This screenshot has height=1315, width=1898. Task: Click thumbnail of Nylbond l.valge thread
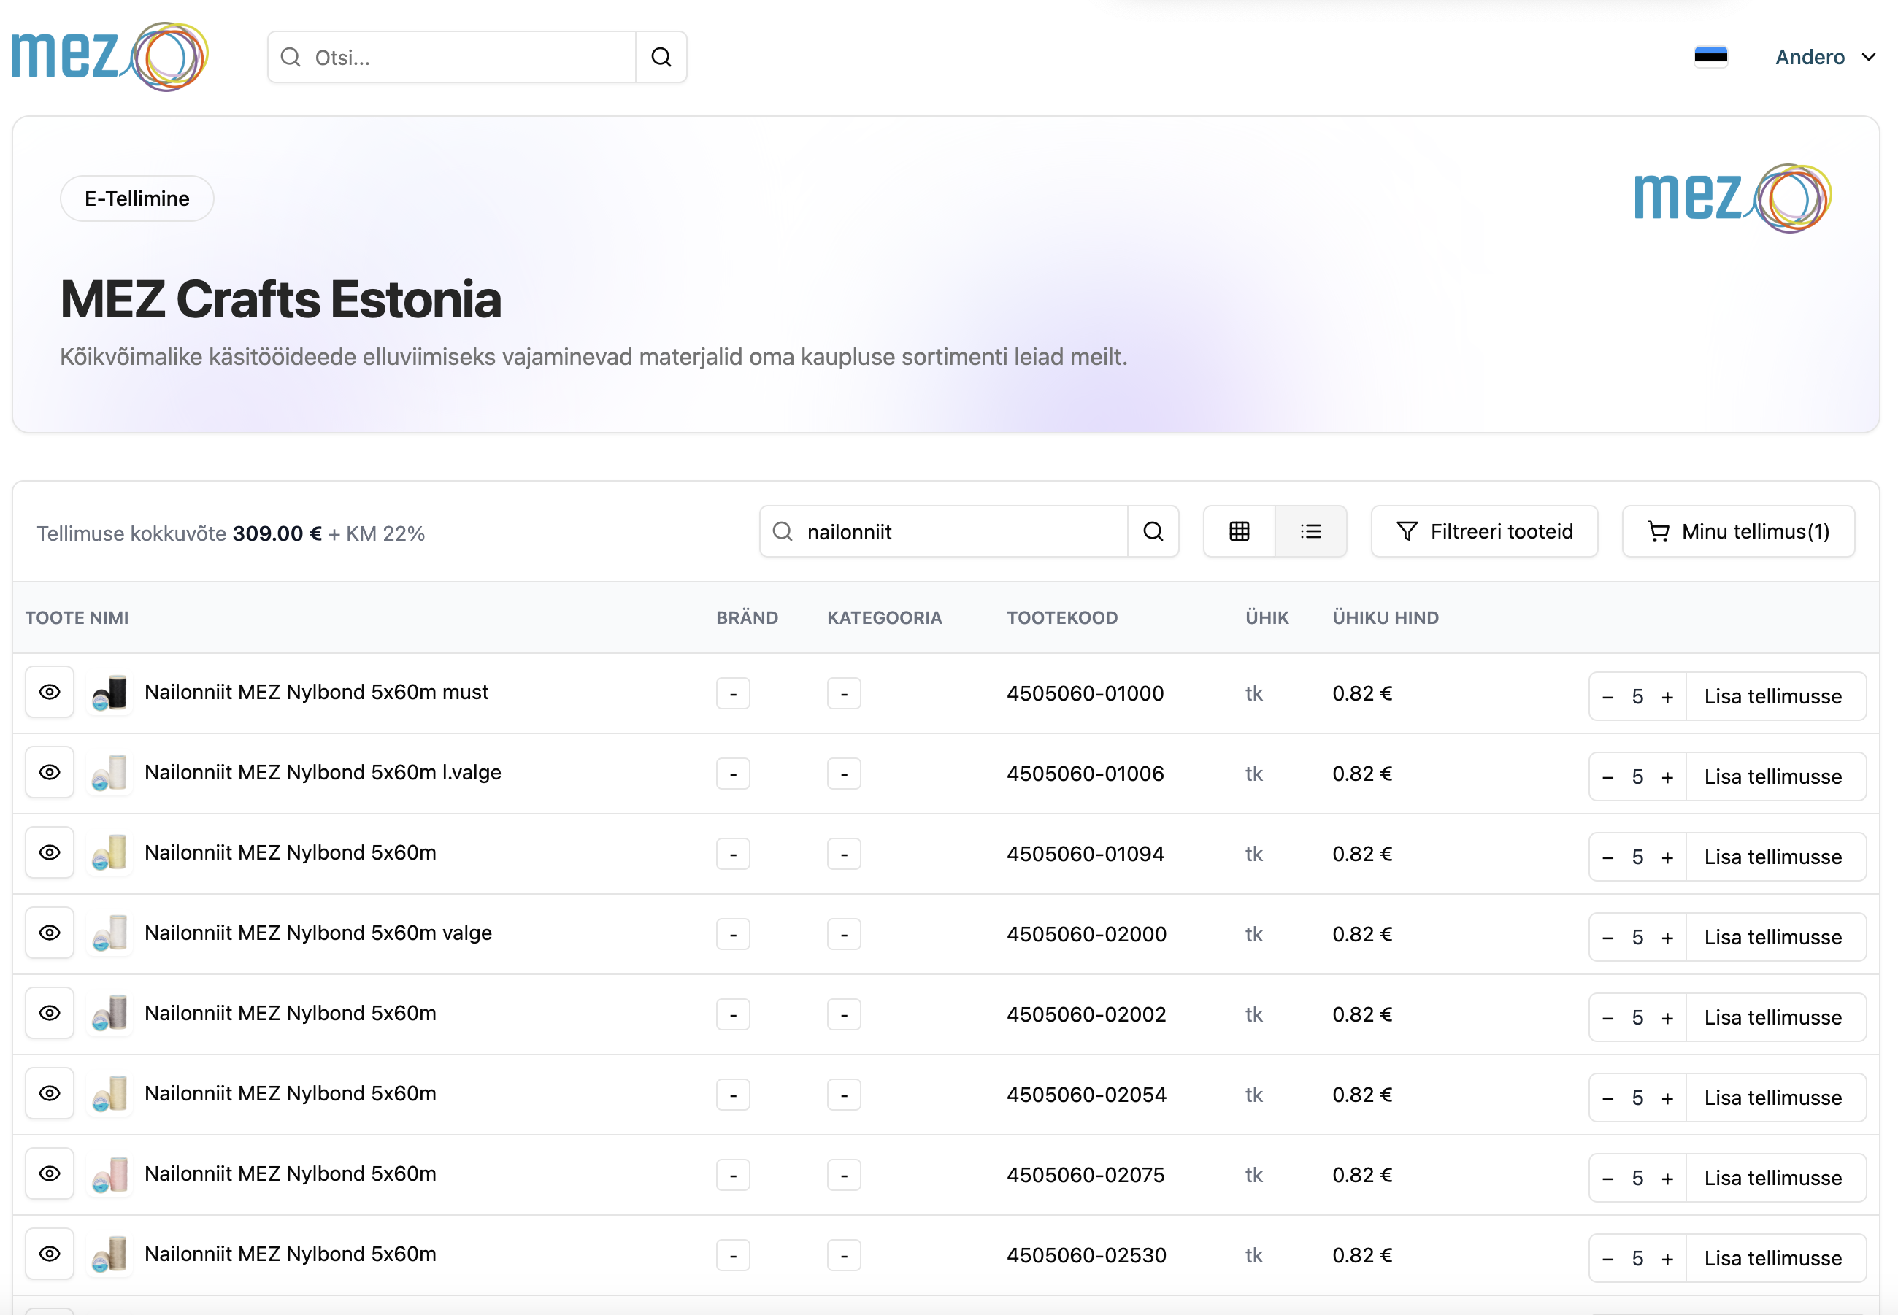110,773
